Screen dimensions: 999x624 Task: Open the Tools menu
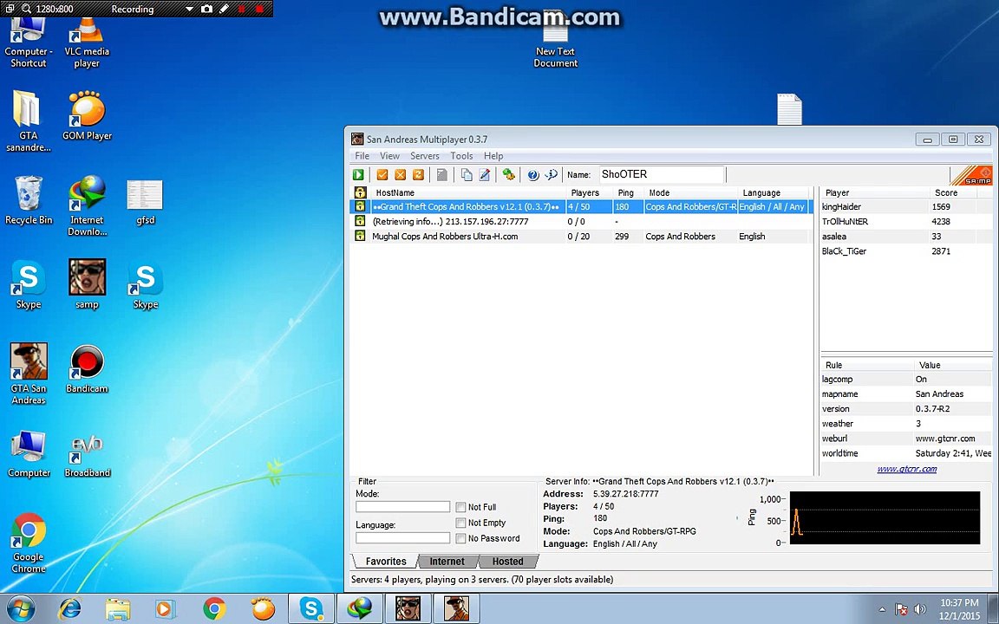tap(461, 156)
